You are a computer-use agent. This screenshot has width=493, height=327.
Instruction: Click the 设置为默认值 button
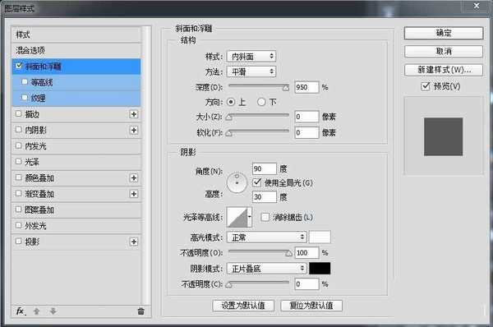[x=243, y=306]
